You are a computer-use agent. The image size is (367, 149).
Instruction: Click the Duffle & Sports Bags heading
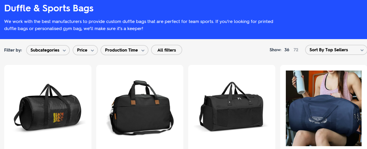click(x=49, y=8)
